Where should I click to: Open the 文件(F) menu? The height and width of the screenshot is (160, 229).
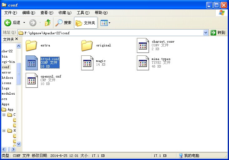tap(11, 13)
